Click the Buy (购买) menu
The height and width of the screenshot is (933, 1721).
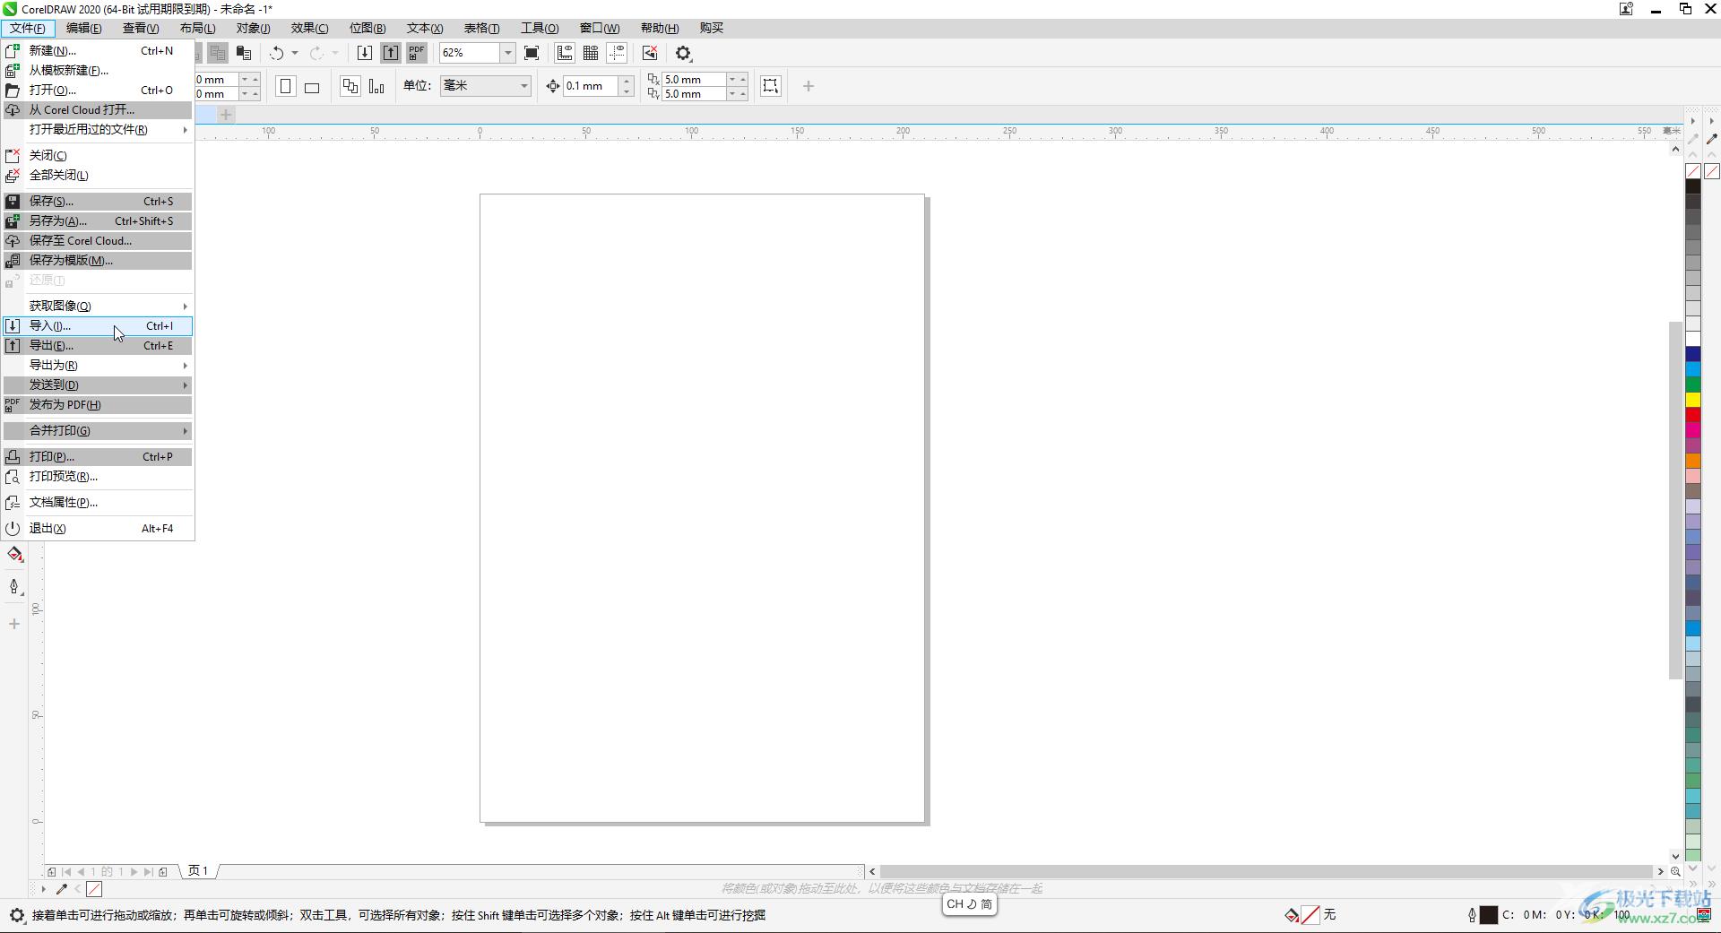712,28
